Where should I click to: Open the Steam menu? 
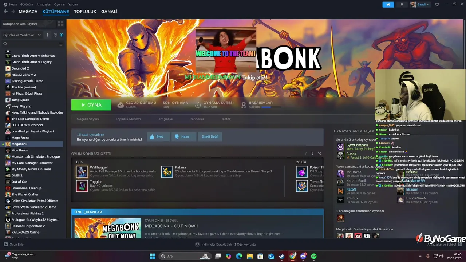click(x=11, y=4)
